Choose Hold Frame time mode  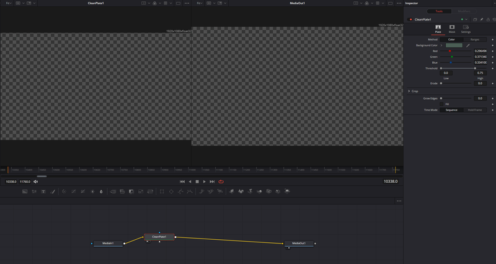pos(474,110)
